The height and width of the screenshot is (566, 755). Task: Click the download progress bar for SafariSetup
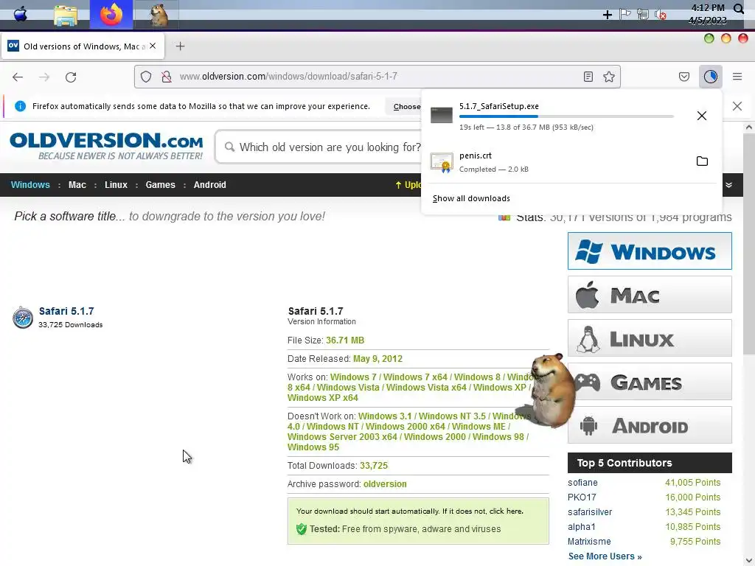pos(566,116)
